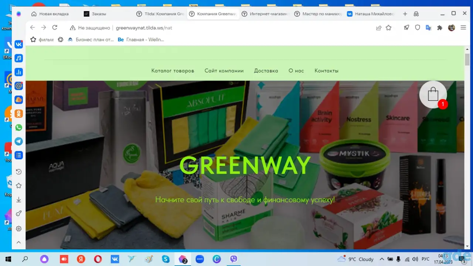Open taskbar search magnifier

25,259
